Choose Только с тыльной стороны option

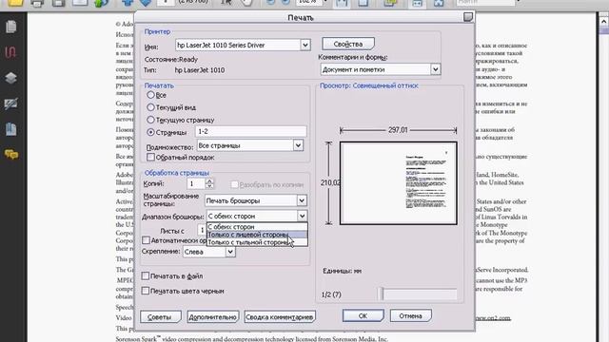(257, 242)
